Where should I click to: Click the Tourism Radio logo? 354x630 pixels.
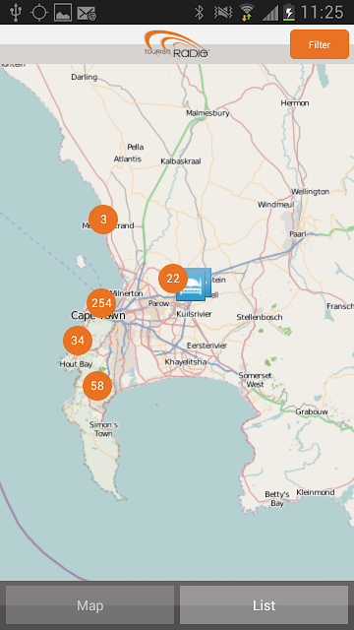coord(177,43)
